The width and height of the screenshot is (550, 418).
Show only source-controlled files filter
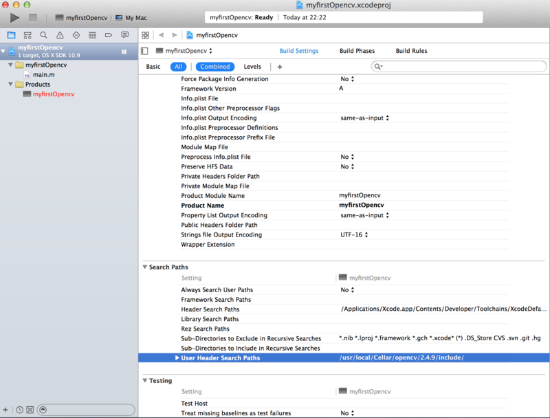tap(30, 410)
